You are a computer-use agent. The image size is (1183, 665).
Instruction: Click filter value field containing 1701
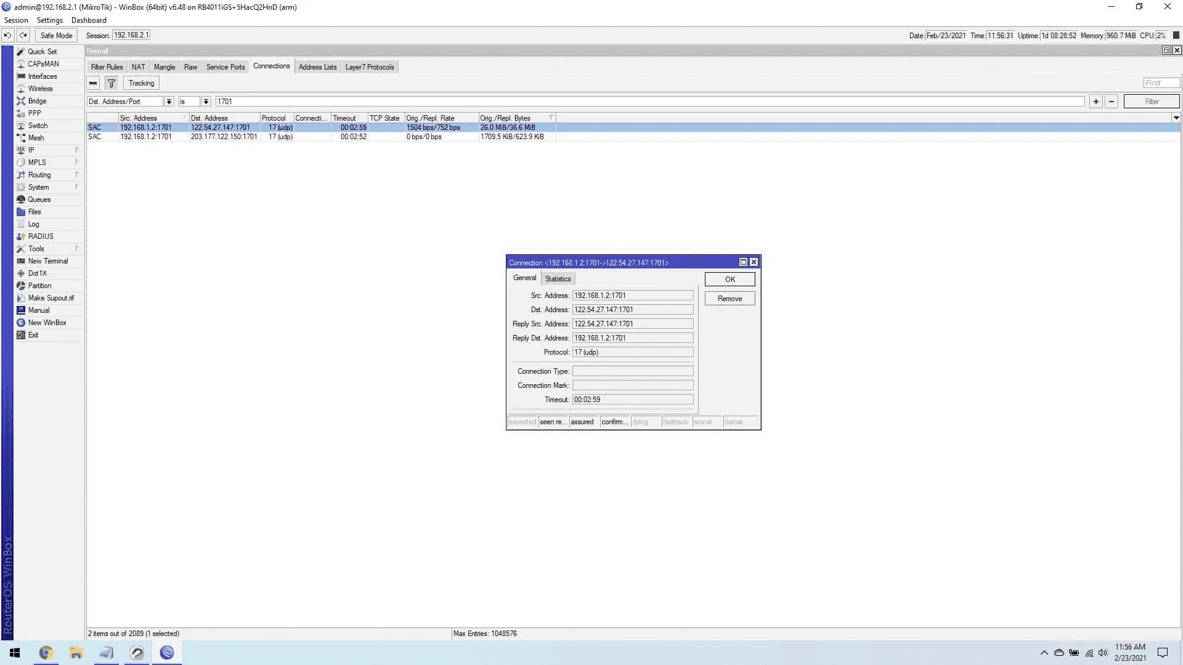coord(650,102)
